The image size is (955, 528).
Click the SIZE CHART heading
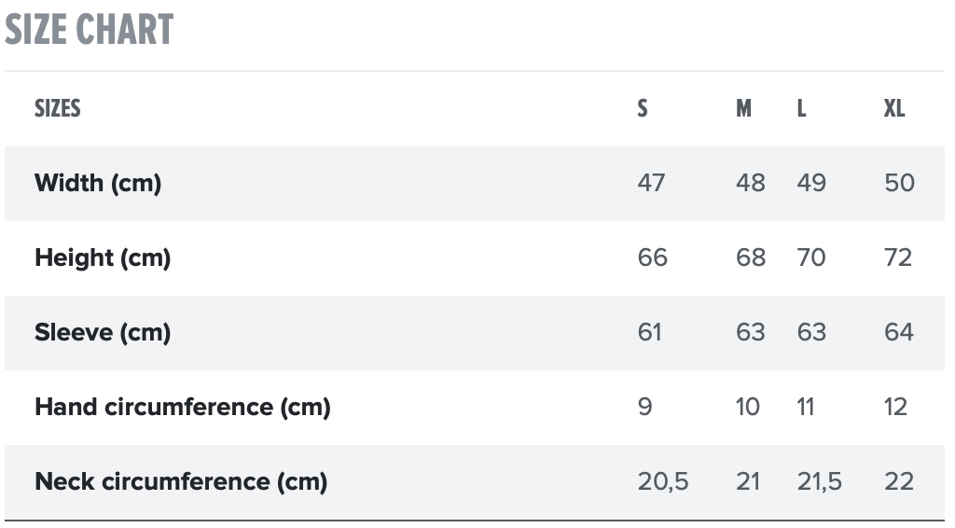(90, 31)
